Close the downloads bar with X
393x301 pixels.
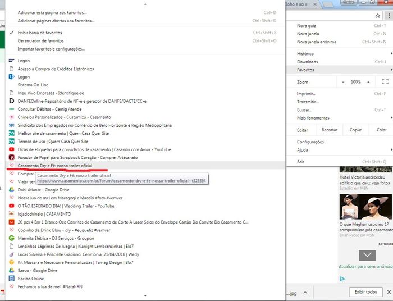pyautogui.click(x=389, y=292)
